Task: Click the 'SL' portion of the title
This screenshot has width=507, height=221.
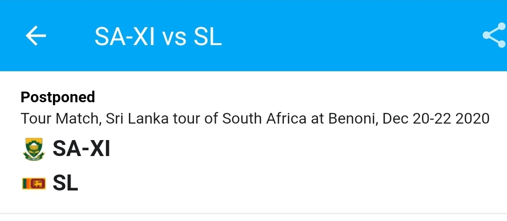Action: pyautogui.click(x=208, y=37)
